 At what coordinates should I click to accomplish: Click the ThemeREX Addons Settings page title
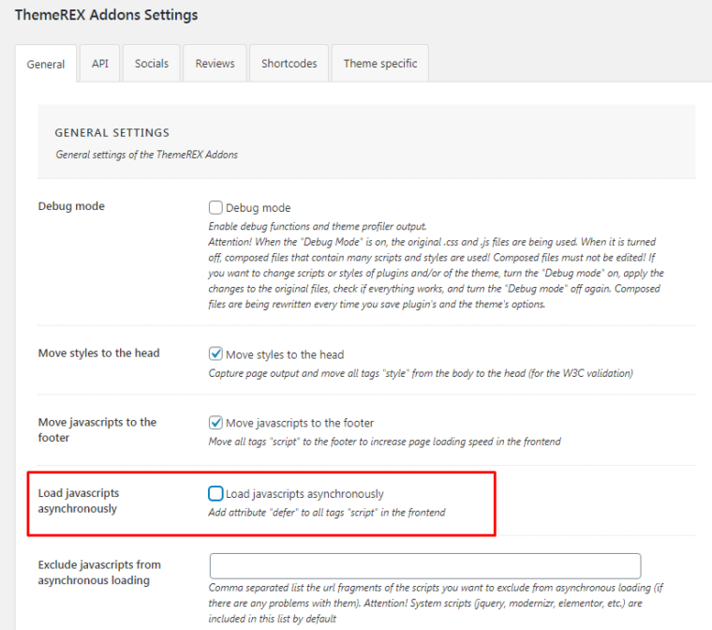(106, 15)
